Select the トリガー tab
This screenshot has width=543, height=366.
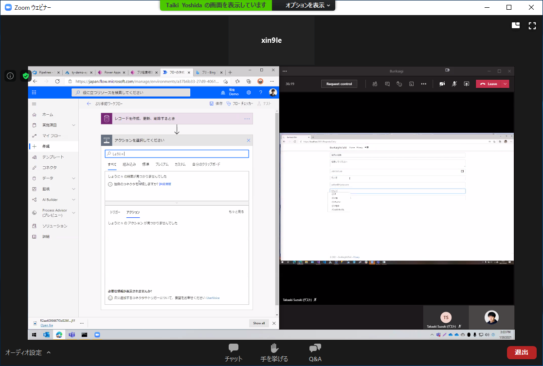point(115,212)
